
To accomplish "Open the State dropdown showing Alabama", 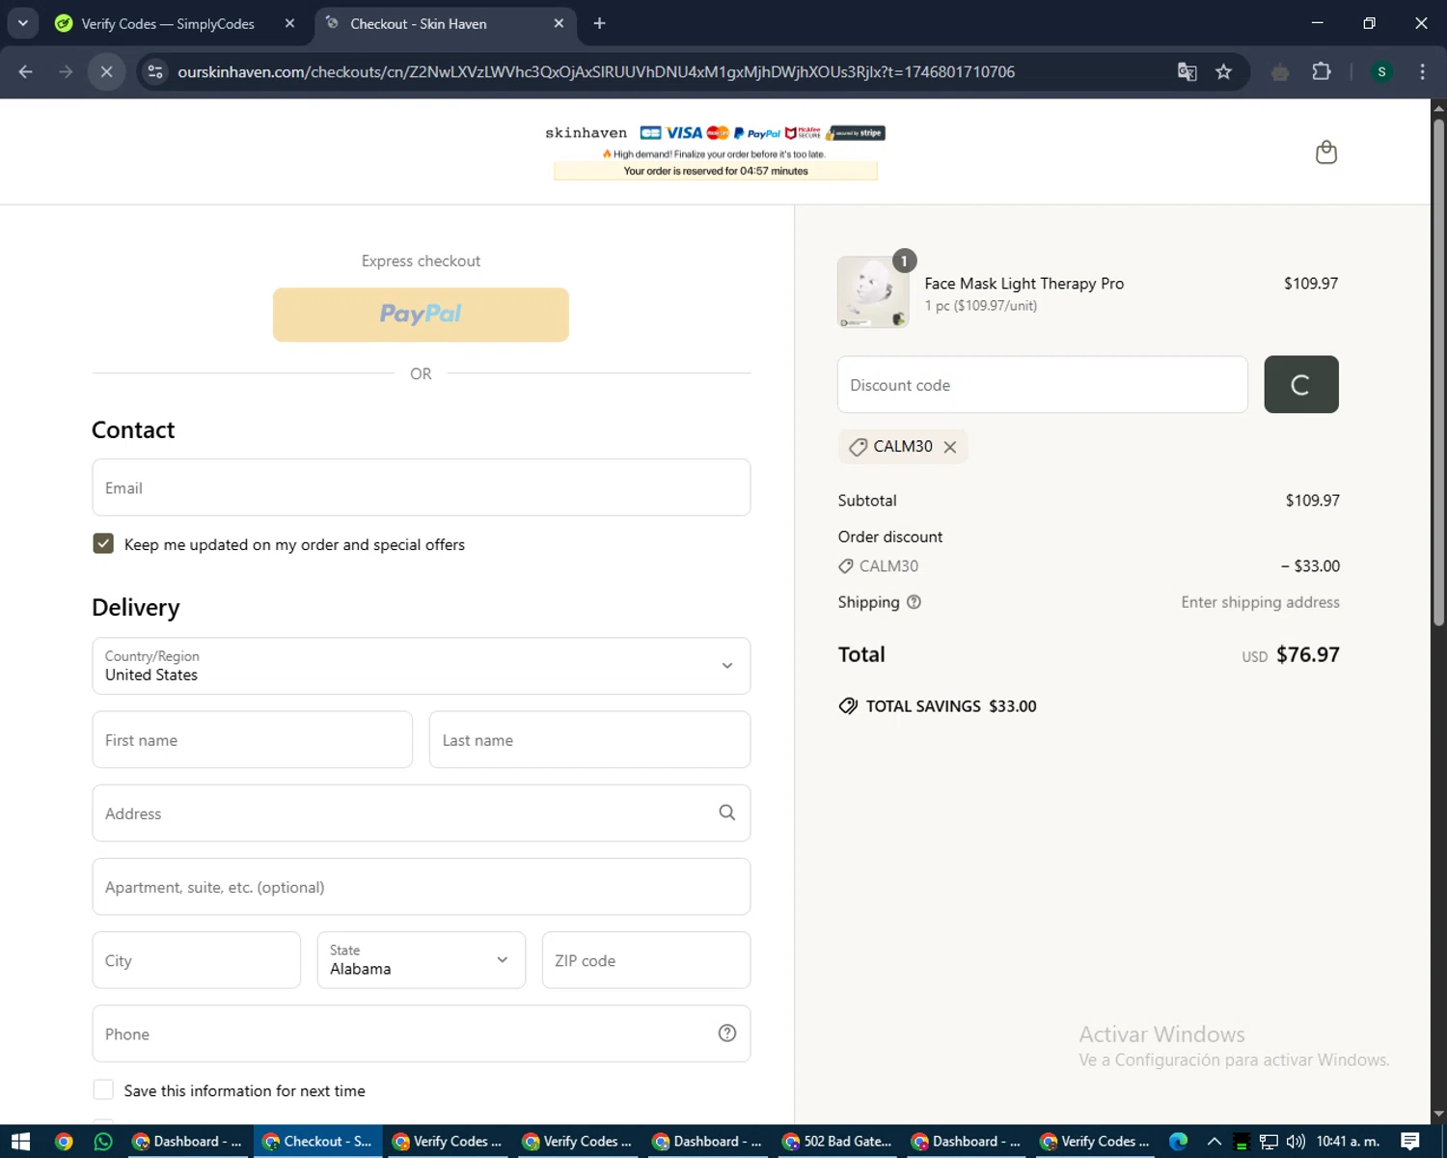I will point(421,960).
